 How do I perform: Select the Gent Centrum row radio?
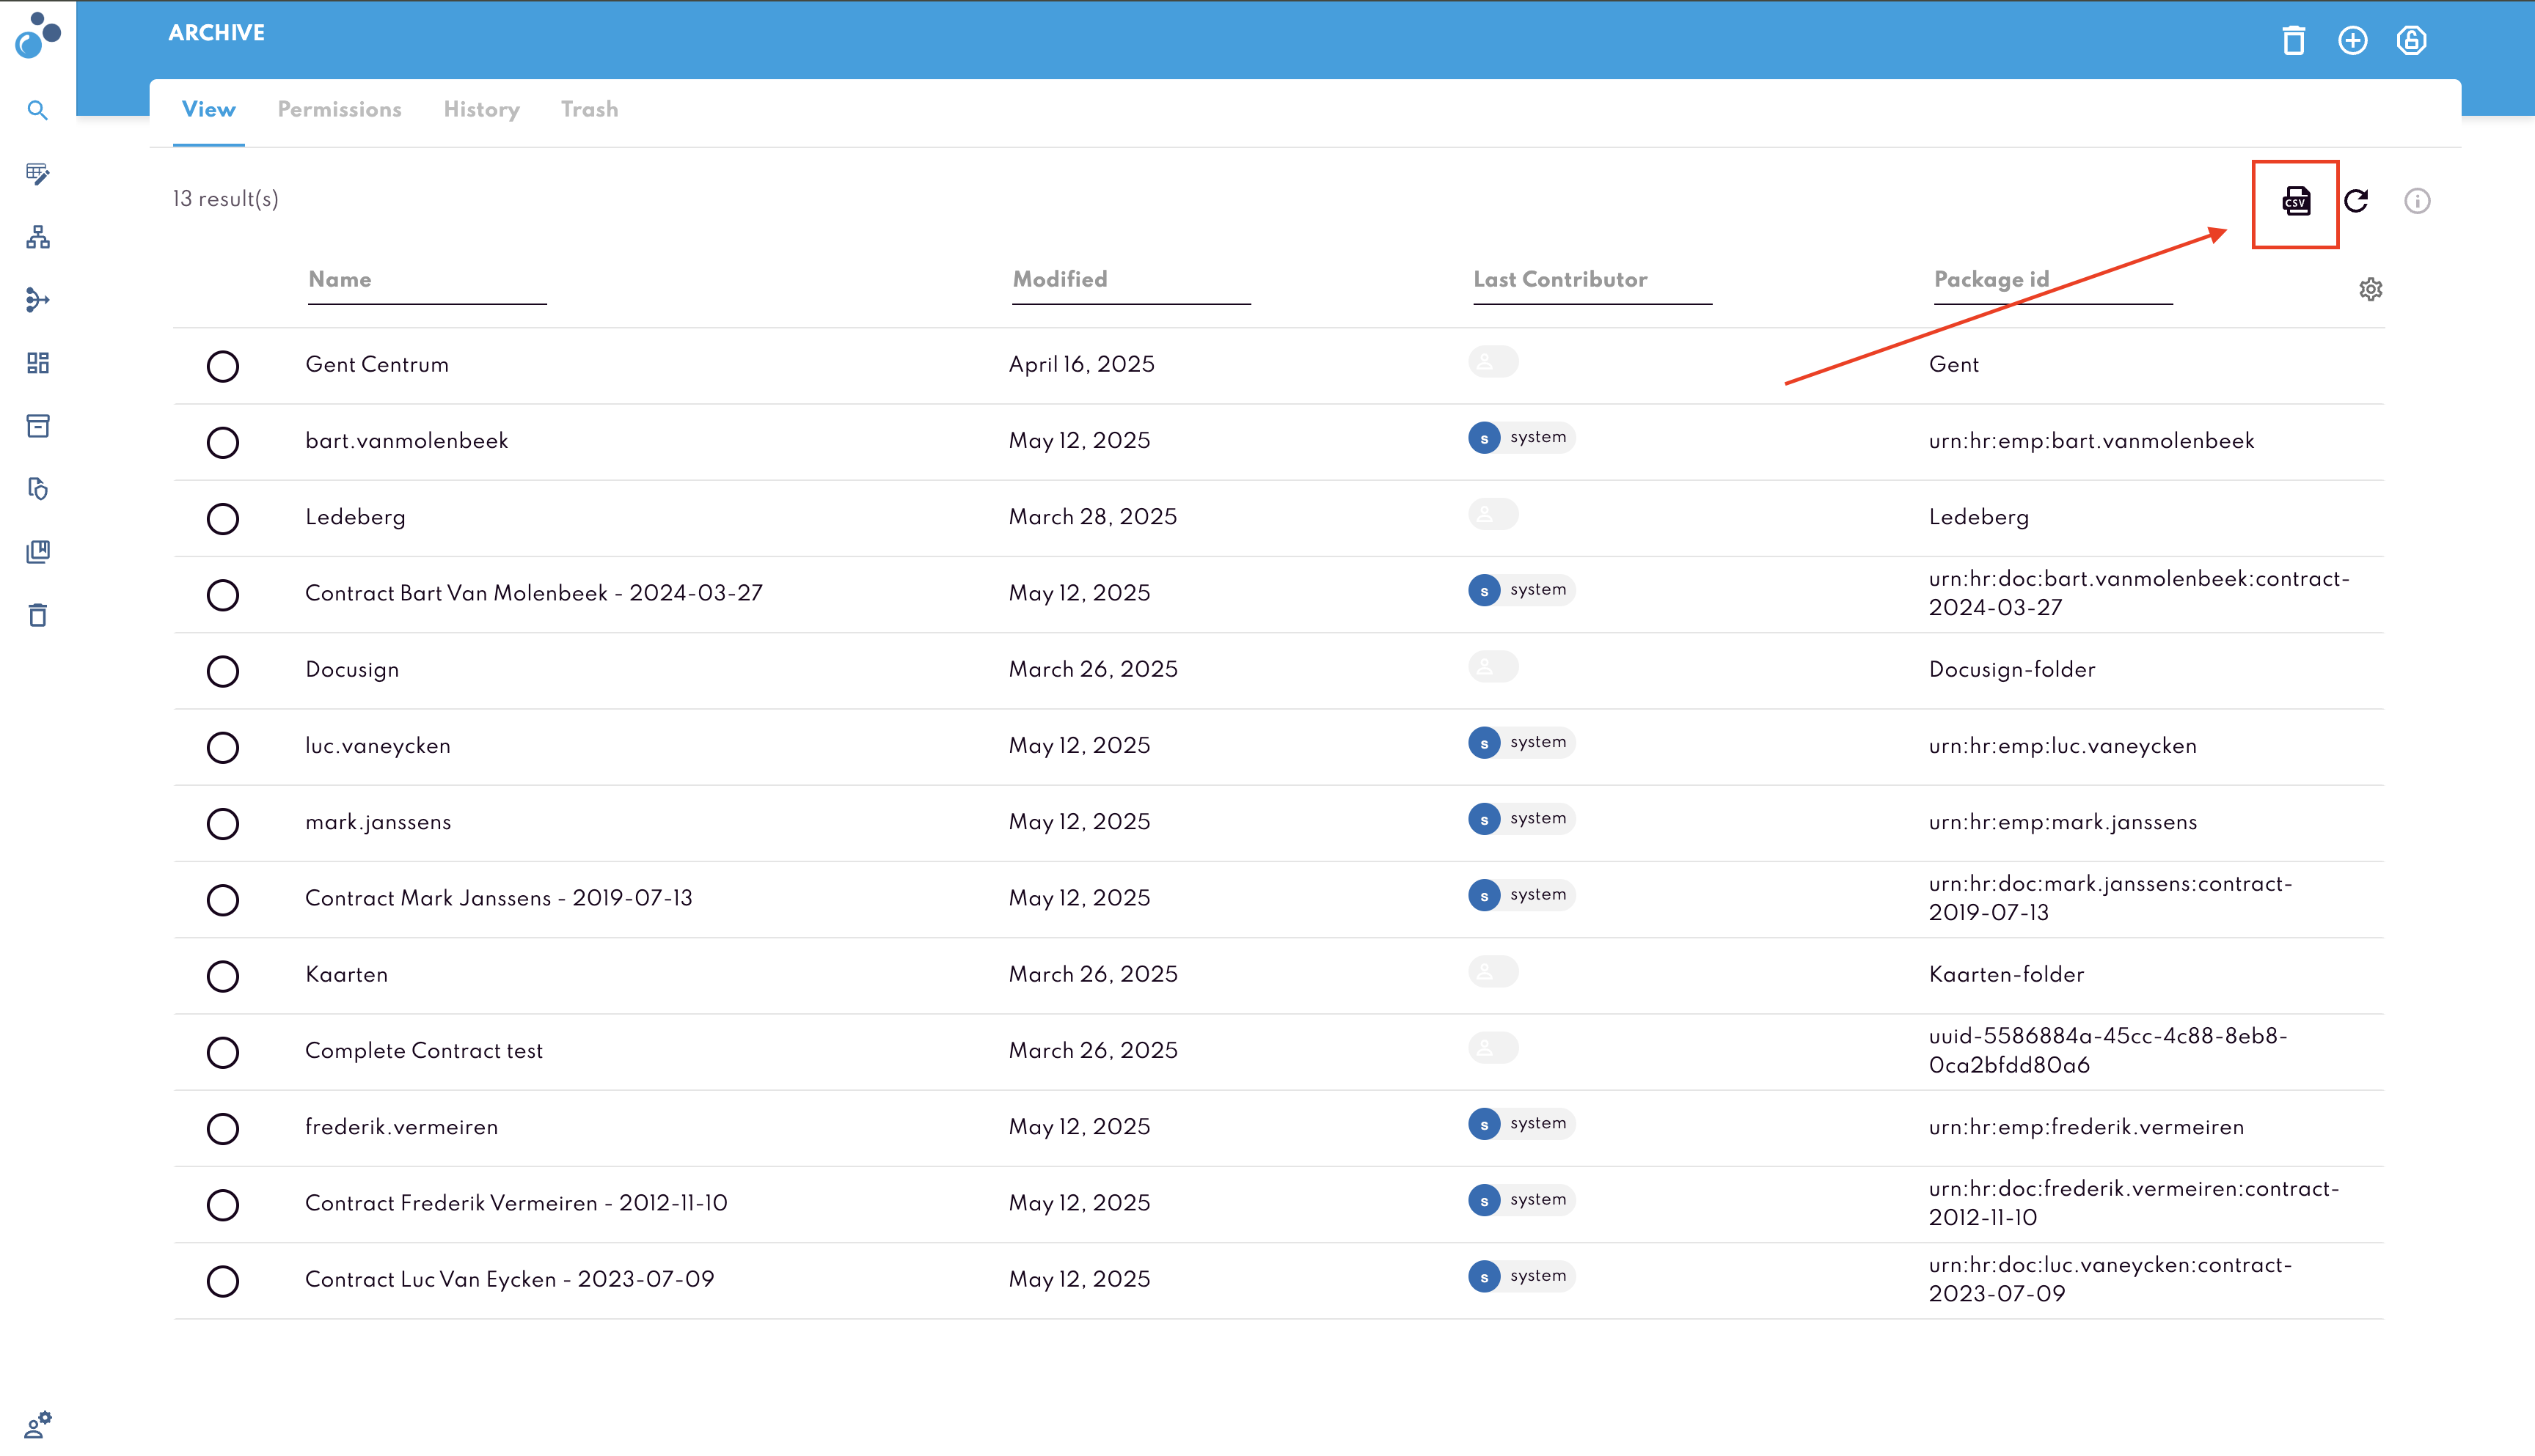pos(222,366)
